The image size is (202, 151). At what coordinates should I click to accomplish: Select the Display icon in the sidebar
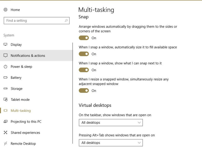tap(6, 44)
